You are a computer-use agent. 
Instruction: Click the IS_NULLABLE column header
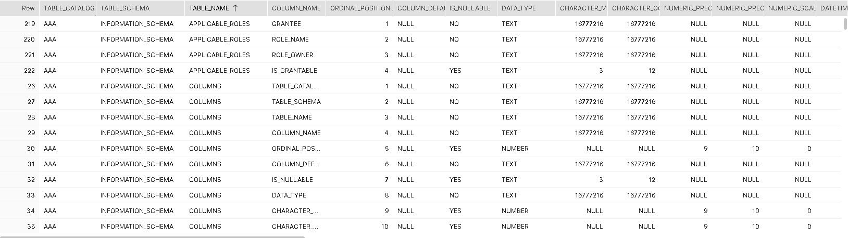[471, 8]
